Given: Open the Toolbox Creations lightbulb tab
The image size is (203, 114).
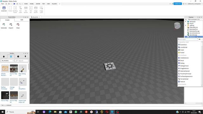Looking at the screenshot, I should (25, 56).
